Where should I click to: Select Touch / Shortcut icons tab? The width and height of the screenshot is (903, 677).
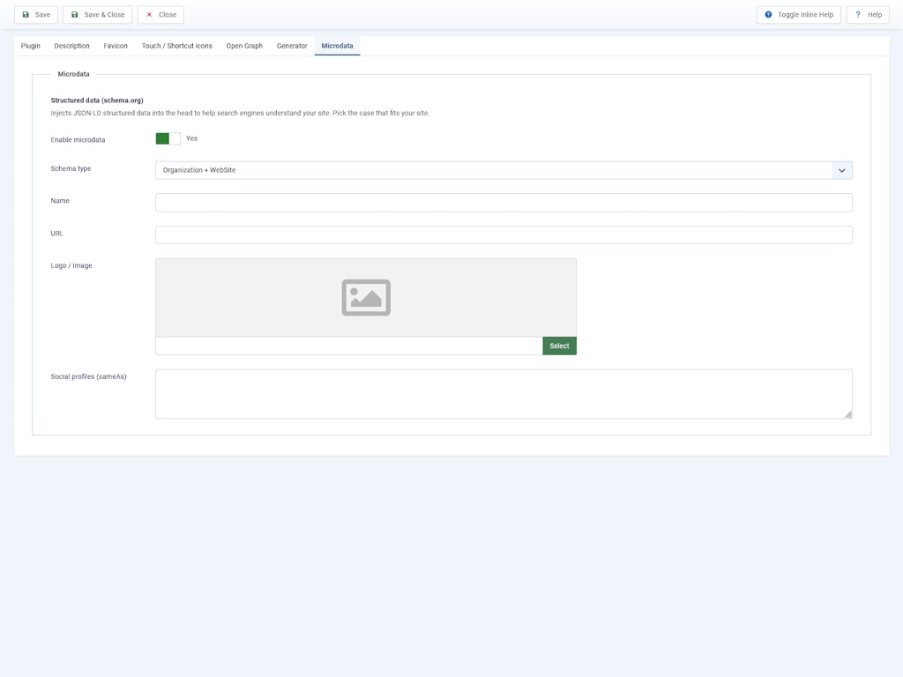coord(176,46)
